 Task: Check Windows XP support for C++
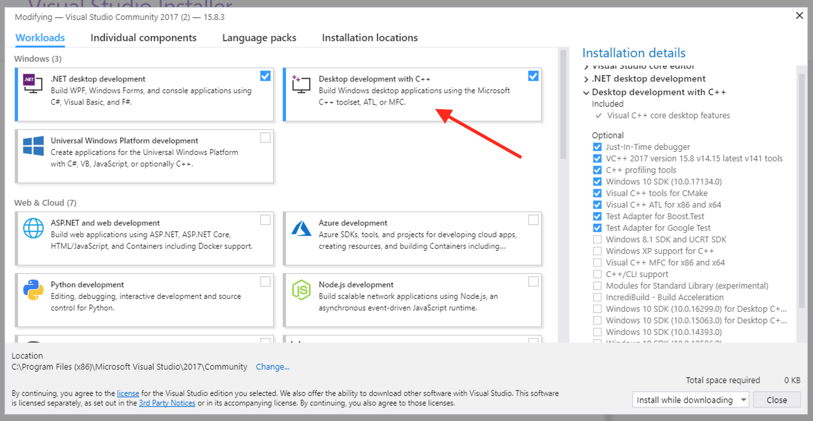click(597, 251)
